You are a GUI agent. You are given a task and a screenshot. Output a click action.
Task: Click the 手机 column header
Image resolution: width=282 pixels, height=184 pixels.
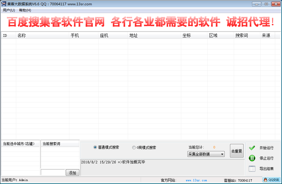[x=84, y=36]
